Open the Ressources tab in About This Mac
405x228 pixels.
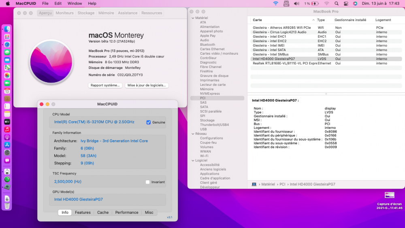[x=151, y=13]
